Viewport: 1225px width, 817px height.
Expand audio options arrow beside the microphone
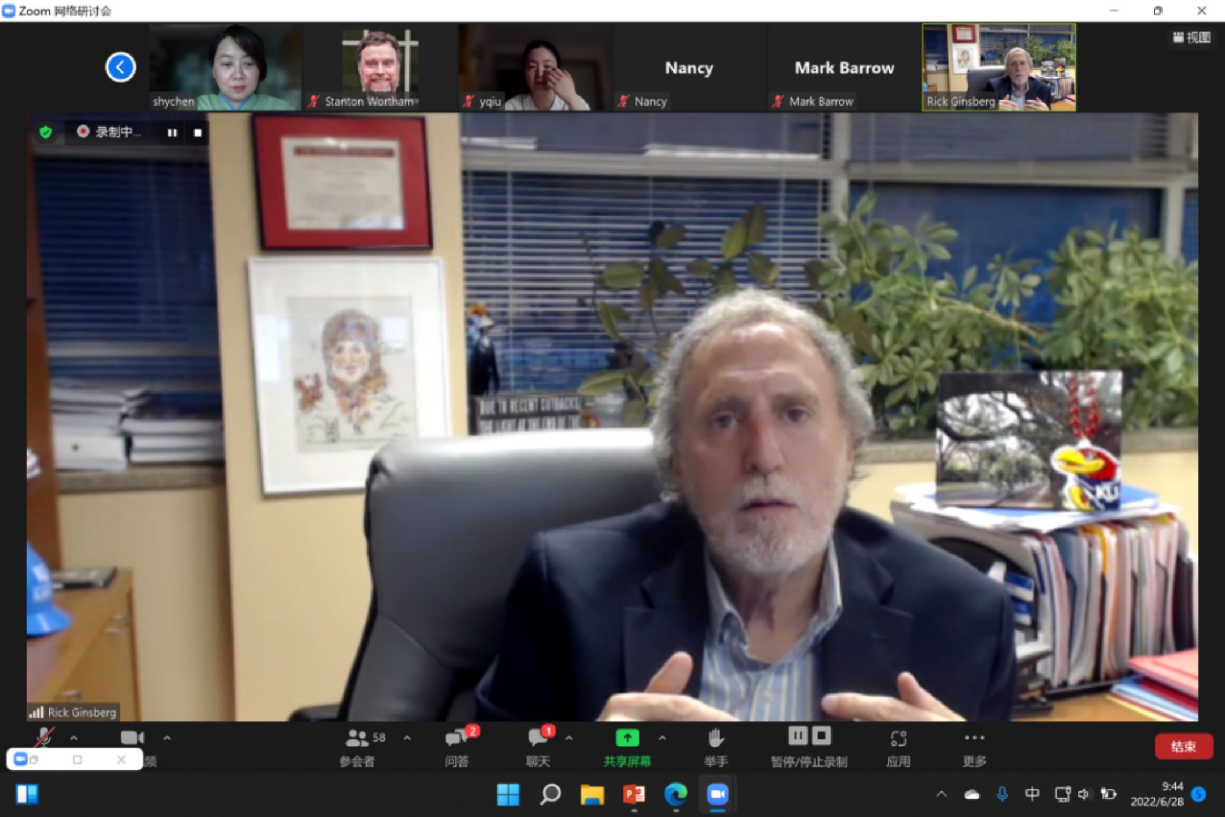74,738
